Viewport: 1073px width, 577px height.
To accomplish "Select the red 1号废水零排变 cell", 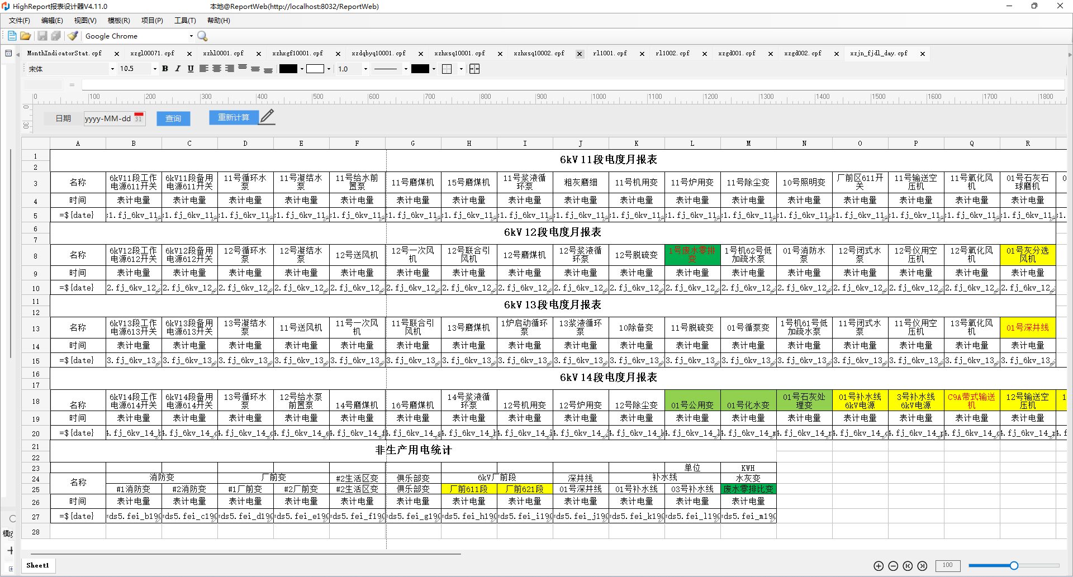I will [692, 255].
